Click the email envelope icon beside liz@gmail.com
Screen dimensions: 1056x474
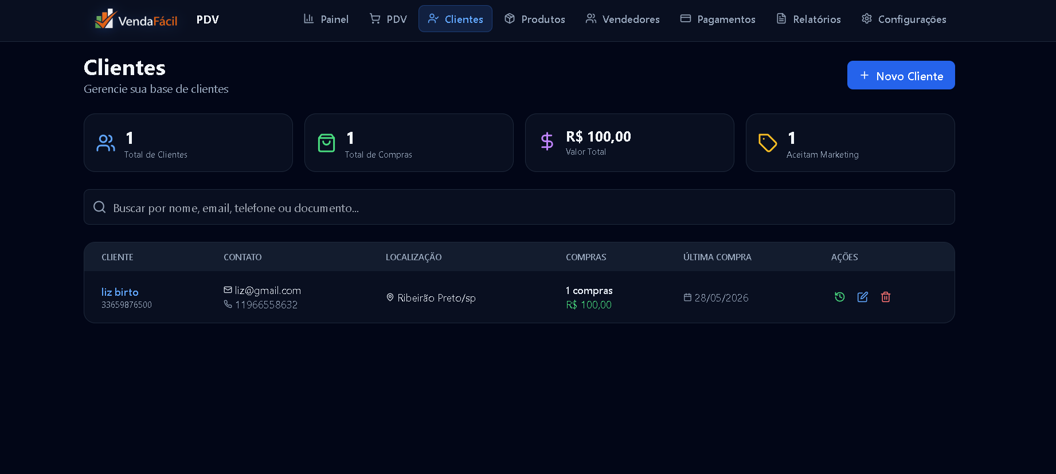click(228, 290)
